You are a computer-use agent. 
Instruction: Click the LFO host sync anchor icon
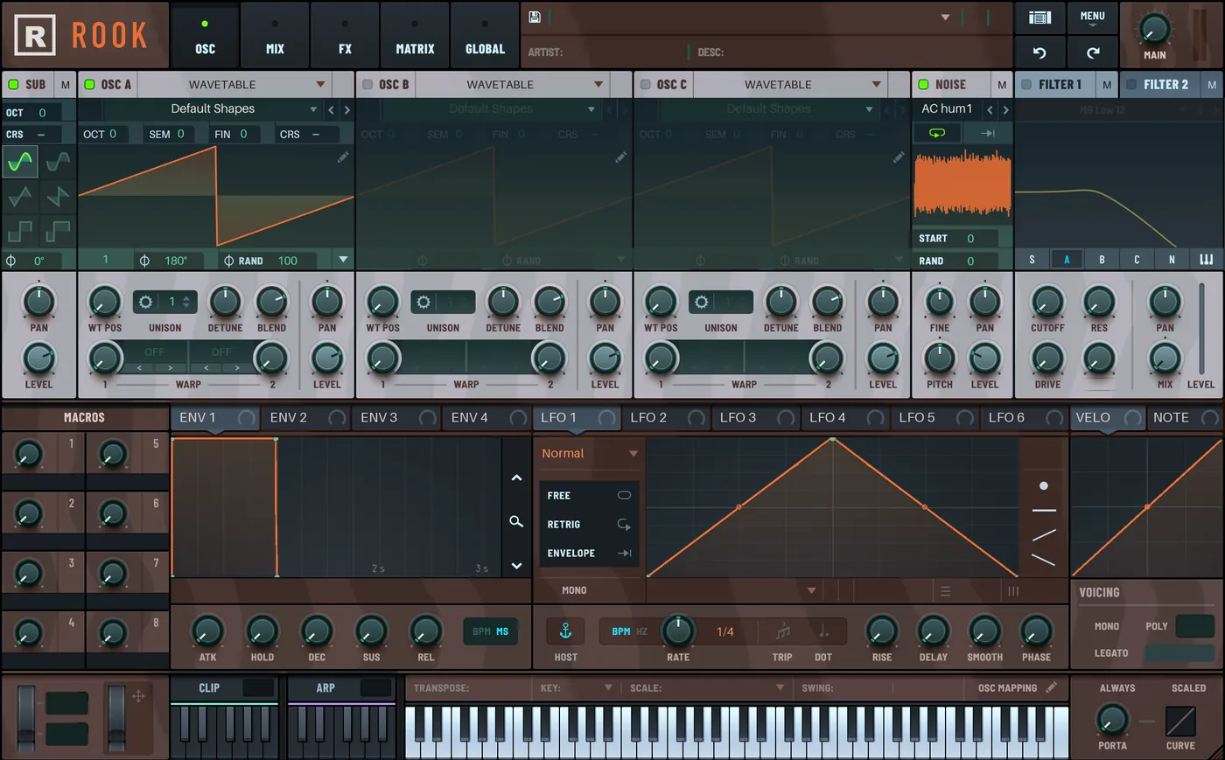(565, 631)
